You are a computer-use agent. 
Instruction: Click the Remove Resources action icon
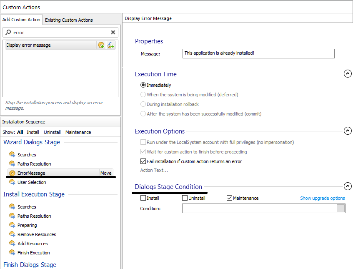pyautogui.click(x=12, y=234)
